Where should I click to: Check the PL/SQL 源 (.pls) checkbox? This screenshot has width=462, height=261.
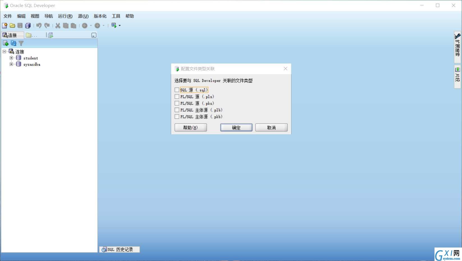tap(177, 97)
